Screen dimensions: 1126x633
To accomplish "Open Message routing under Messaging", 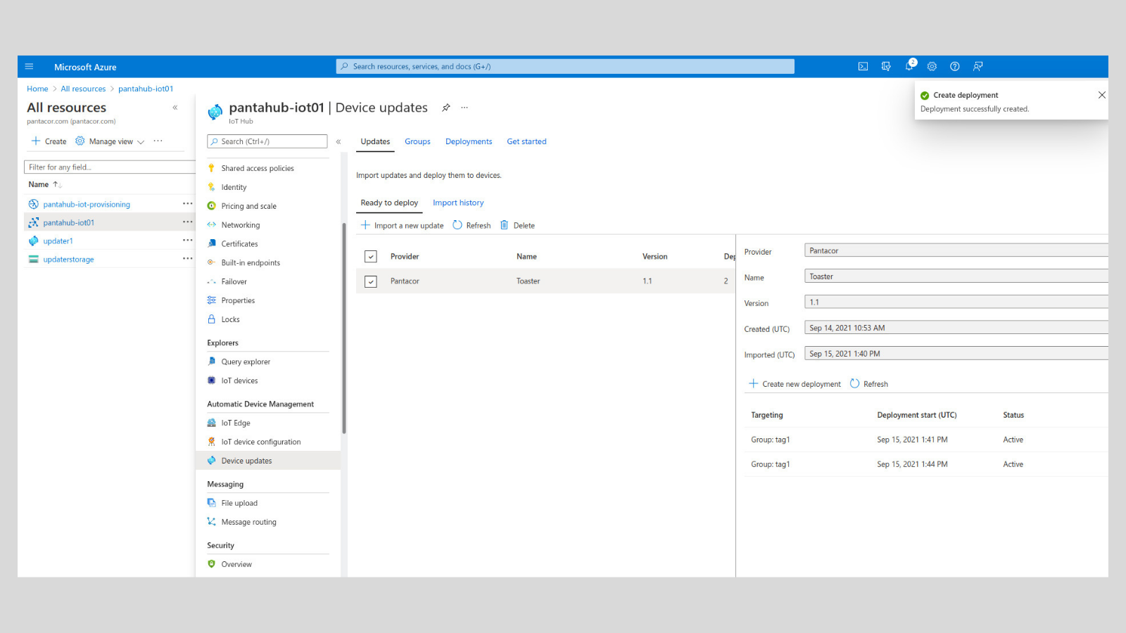I will click(248, 522).
